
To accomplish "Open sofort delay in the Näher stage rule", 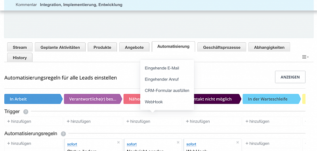I will [132, 144].
